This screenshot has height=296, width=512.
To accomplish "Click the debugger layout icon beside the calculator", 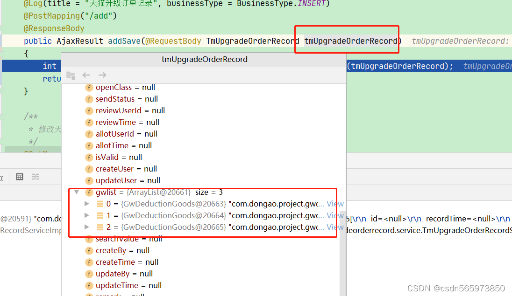I will coord(35,176).
